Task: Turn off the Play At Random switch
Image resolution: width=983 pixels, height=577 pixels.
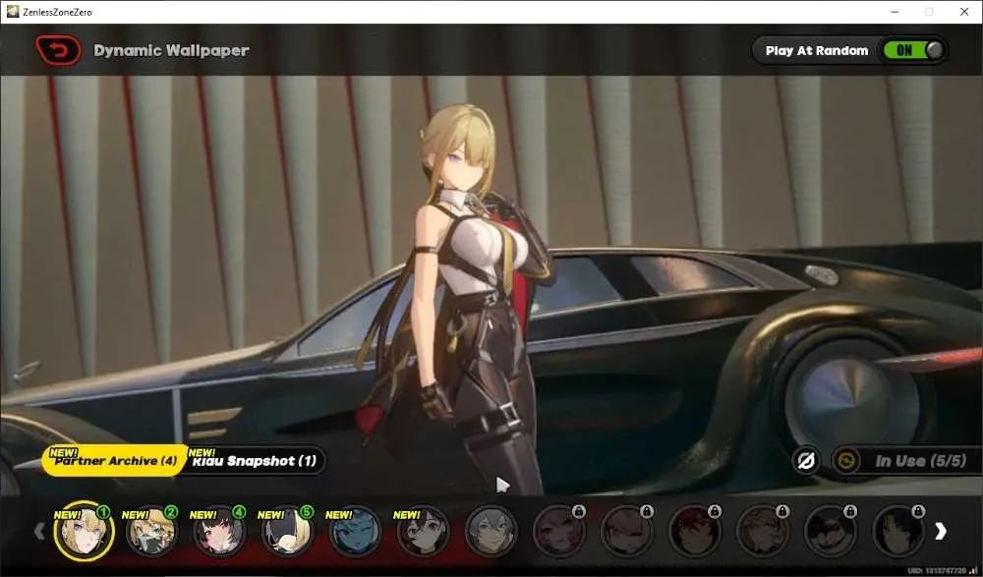Action: tap(913, 50)
